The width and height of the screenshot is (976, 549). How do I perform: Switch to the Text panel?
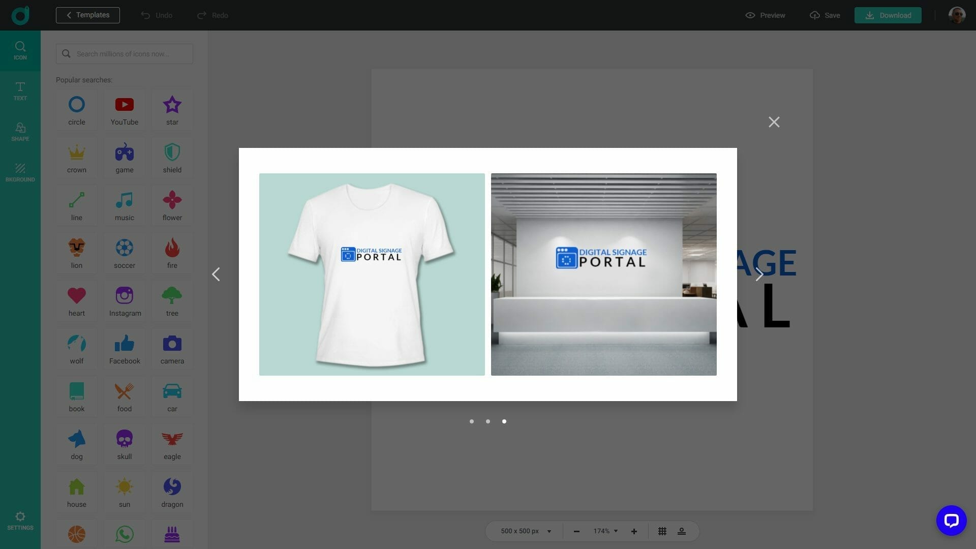pyautogui.click(x=20, y=91)
